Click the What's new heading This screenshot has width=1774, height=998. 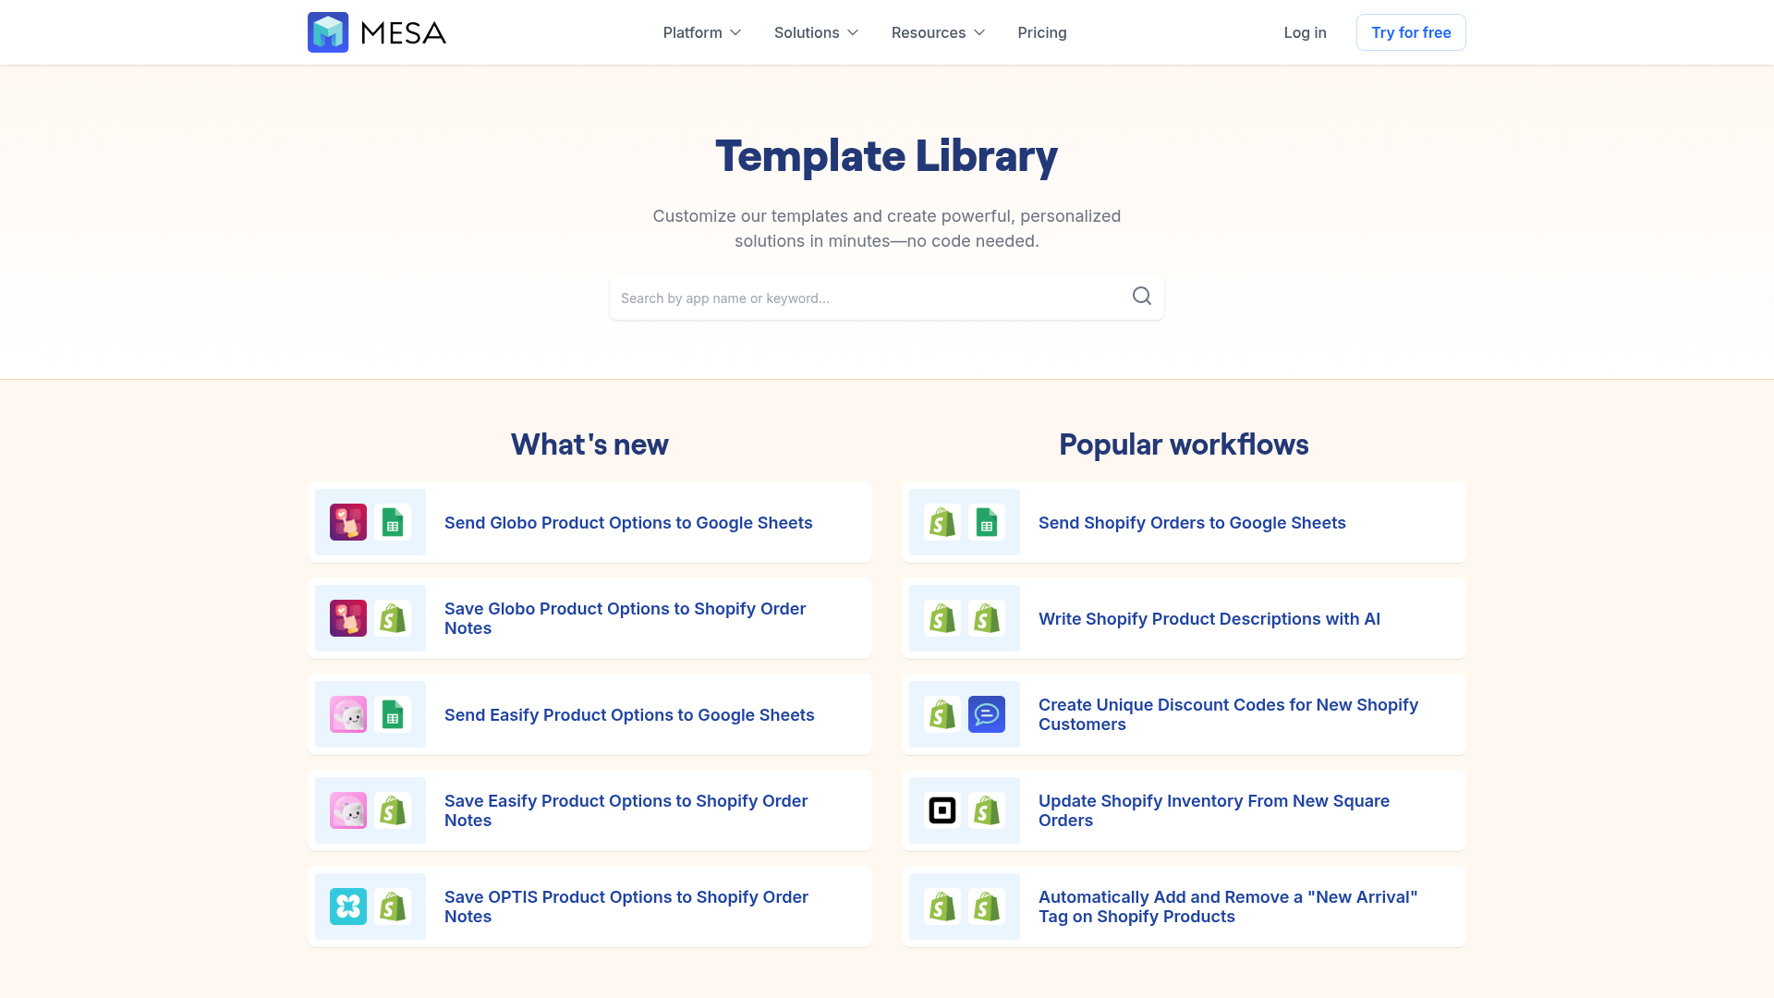point(589,444)
